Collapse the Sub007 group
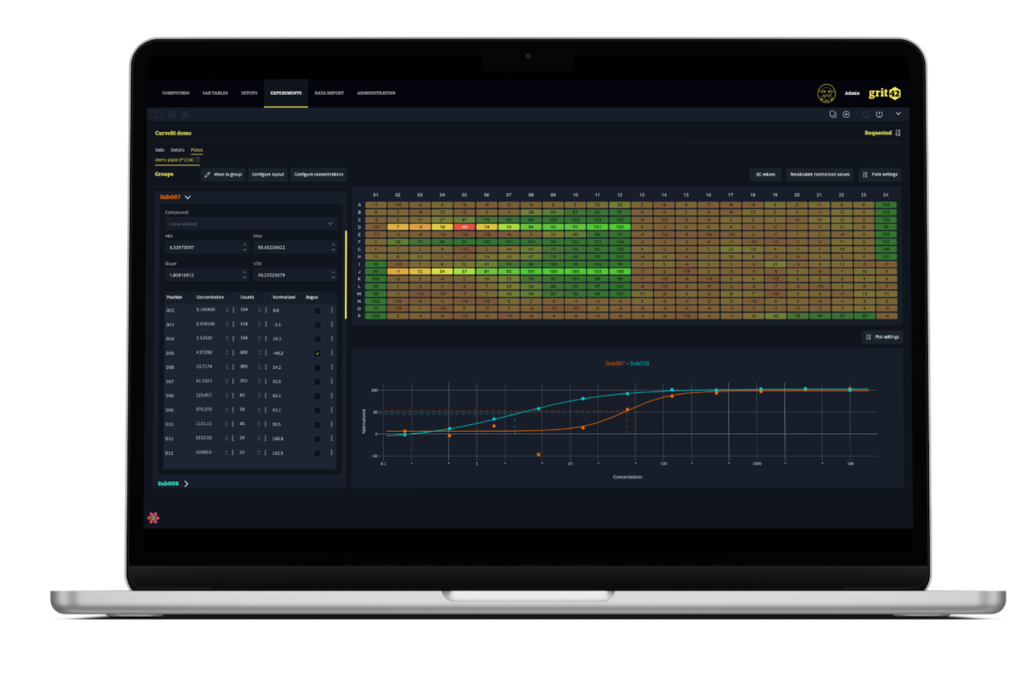The width and height of the screenshot is (1017, 678). click(x=188, y=197)
